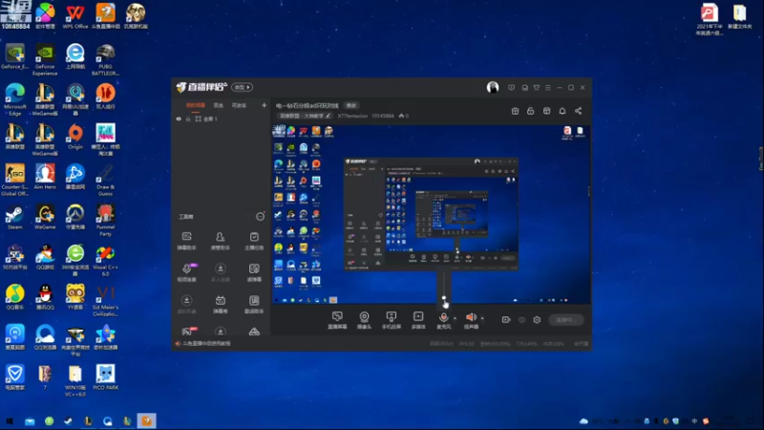Viewport: 764px width, 430px height.
Task: Click the share icon in the stream header
Action: point(579,111)
